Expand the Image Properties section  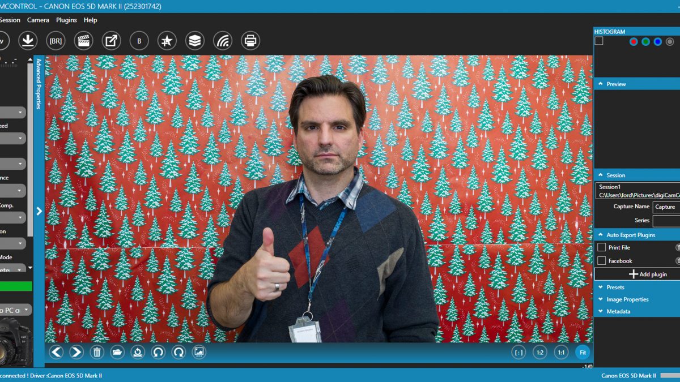[x=627, y=299]
